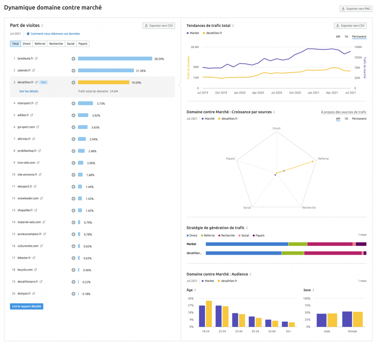This screenshot has width=376, height=344.
Task: Export Part de visites to CSV
Action: click(159, 26)
